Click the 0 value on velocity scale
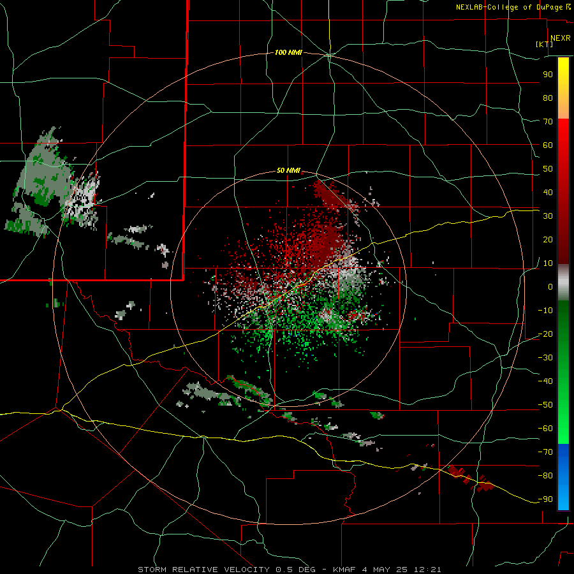Image resolution: width=574 pixels, height=574 pixels. (x=550, y=287)
